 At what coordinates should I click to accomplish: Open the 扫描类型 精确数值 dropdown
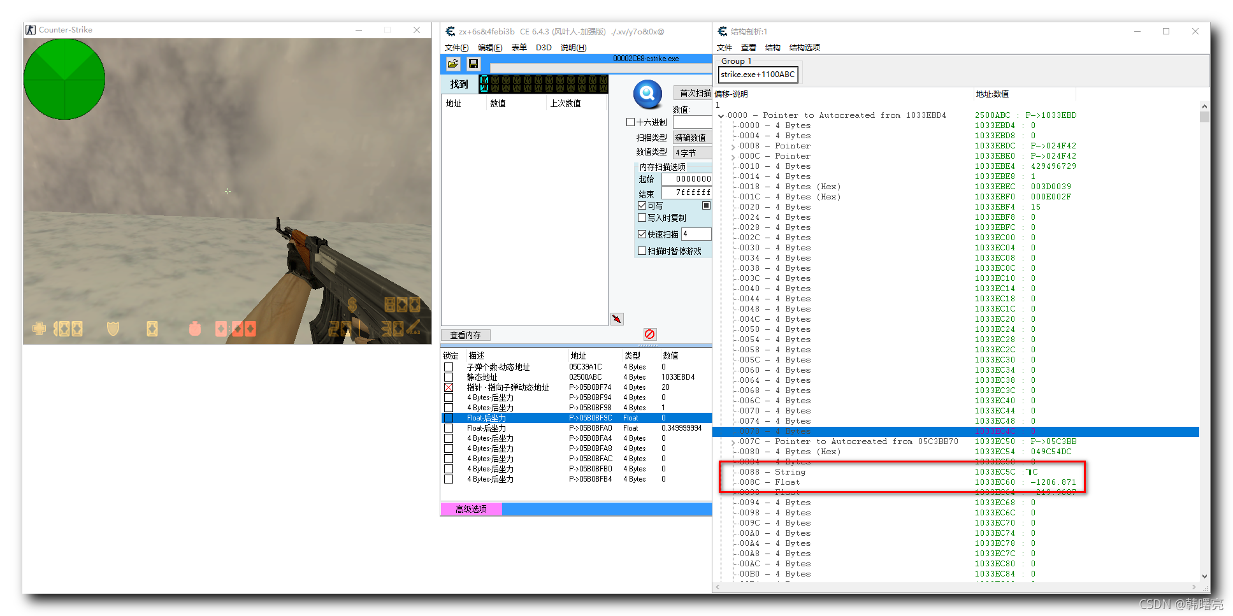click(692, 138)
